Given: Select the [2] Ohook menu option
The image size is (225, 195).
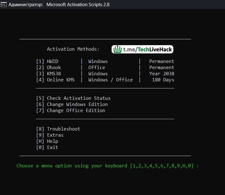Looking at the screenshot, I should 49,67.
